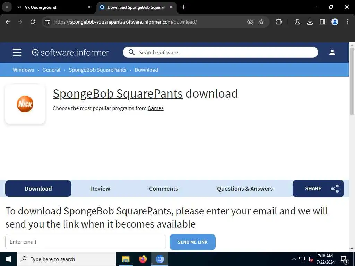The height and width of the screenshot is (266, 355).
Task: Close the Download SpongeBob tab
Action: (x=171, y=7)
